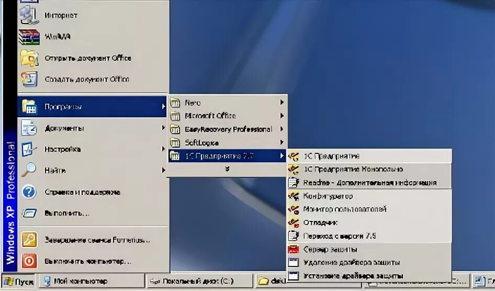Image resolution: width=495 pixels, height=291 pixels.
Task: Click the Пуск Start button
Action: pyautogui.click(x=19, y=281)
